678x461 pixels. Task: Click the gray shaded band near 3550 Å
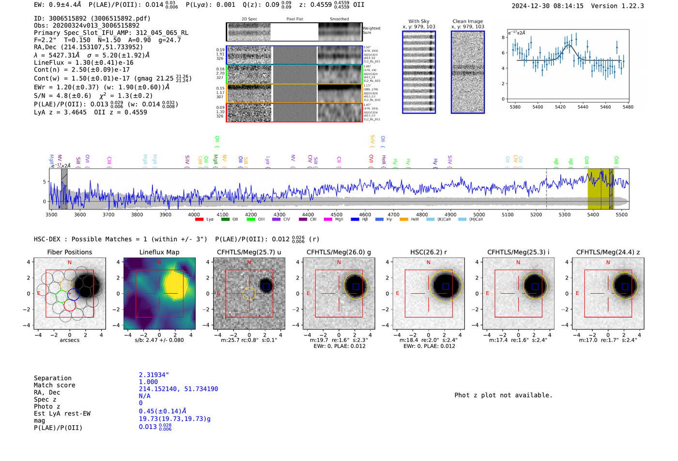tap(64, 189)
